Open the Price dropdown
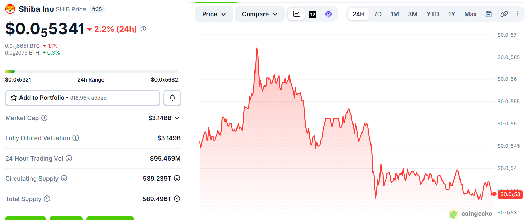Image resolution: width=527 pixels, height=220 pixels. click(214, 14)
